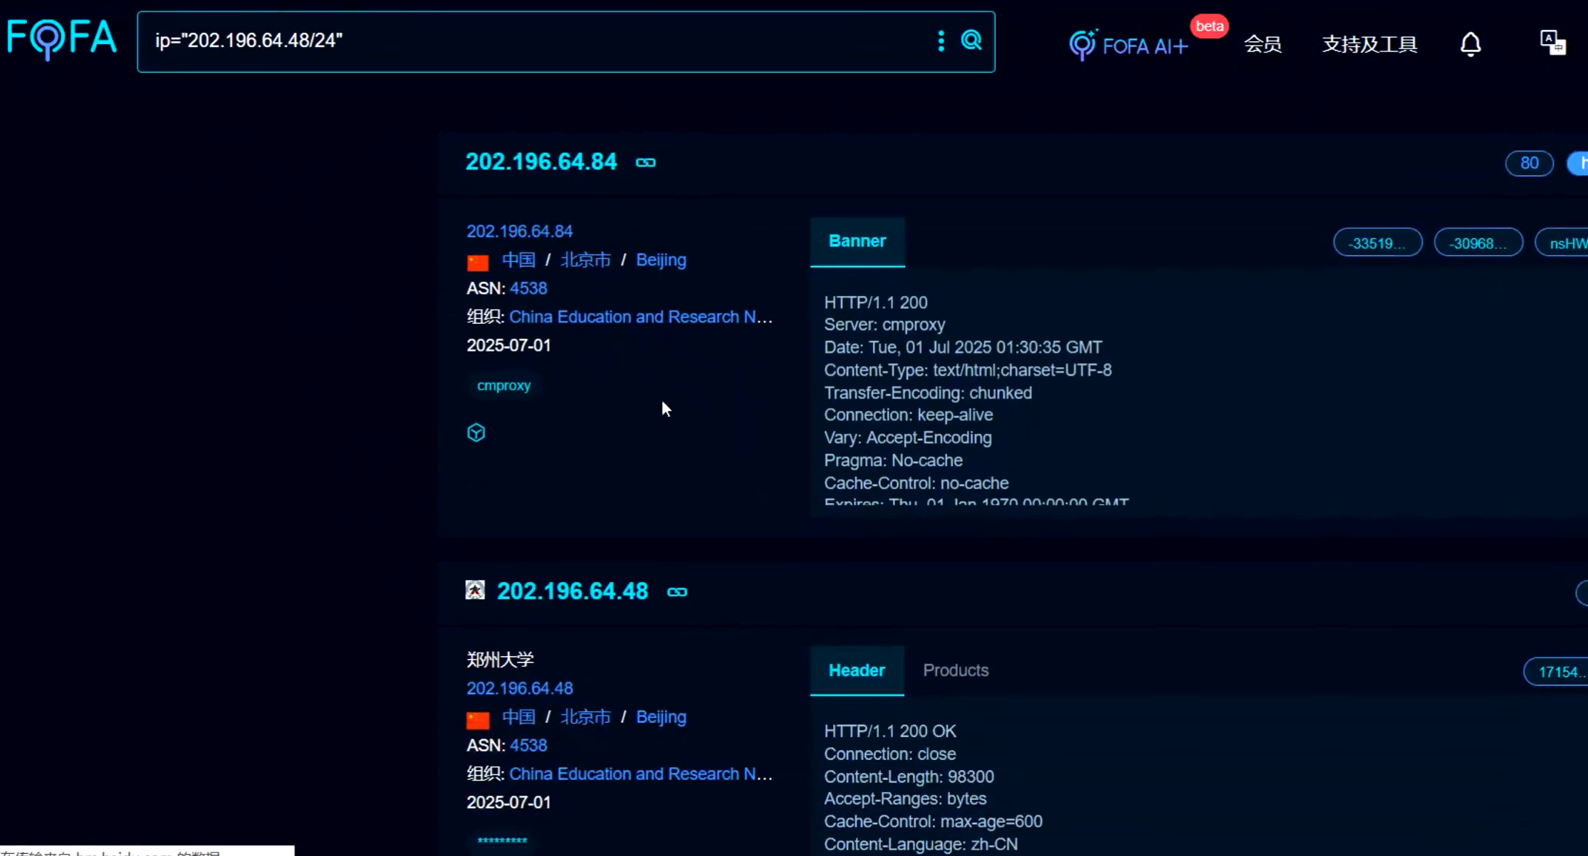1588x856 pixels.
Task: Click link icon beside 202.196.64.84
Action: (645, 163)
